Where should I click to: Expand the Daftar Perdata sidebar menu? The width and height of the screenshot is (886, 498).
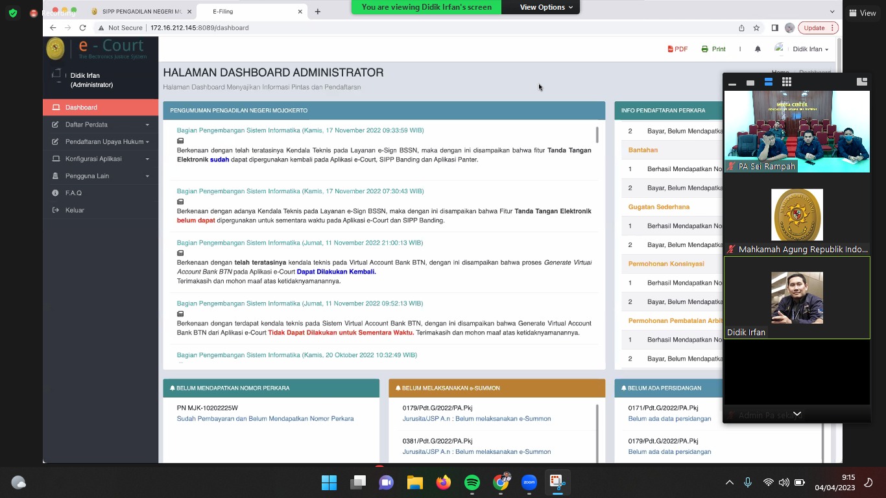click(x=104, y=124)
